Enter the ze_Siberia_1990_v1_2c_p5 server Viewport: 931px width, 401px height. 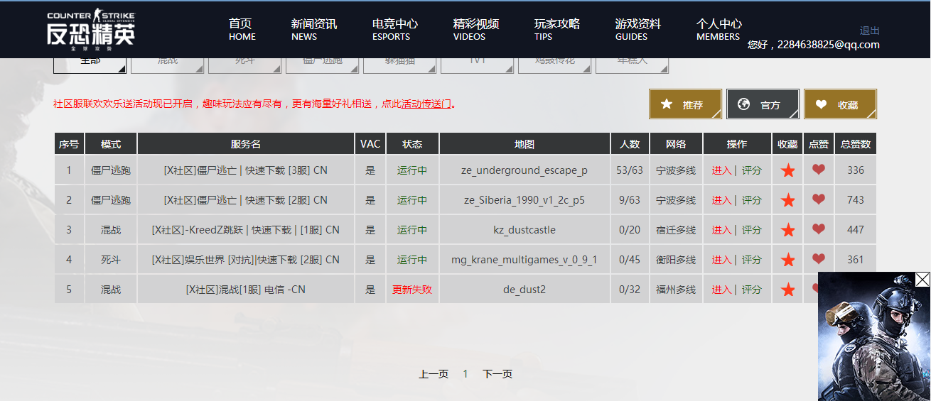(722, 200)
